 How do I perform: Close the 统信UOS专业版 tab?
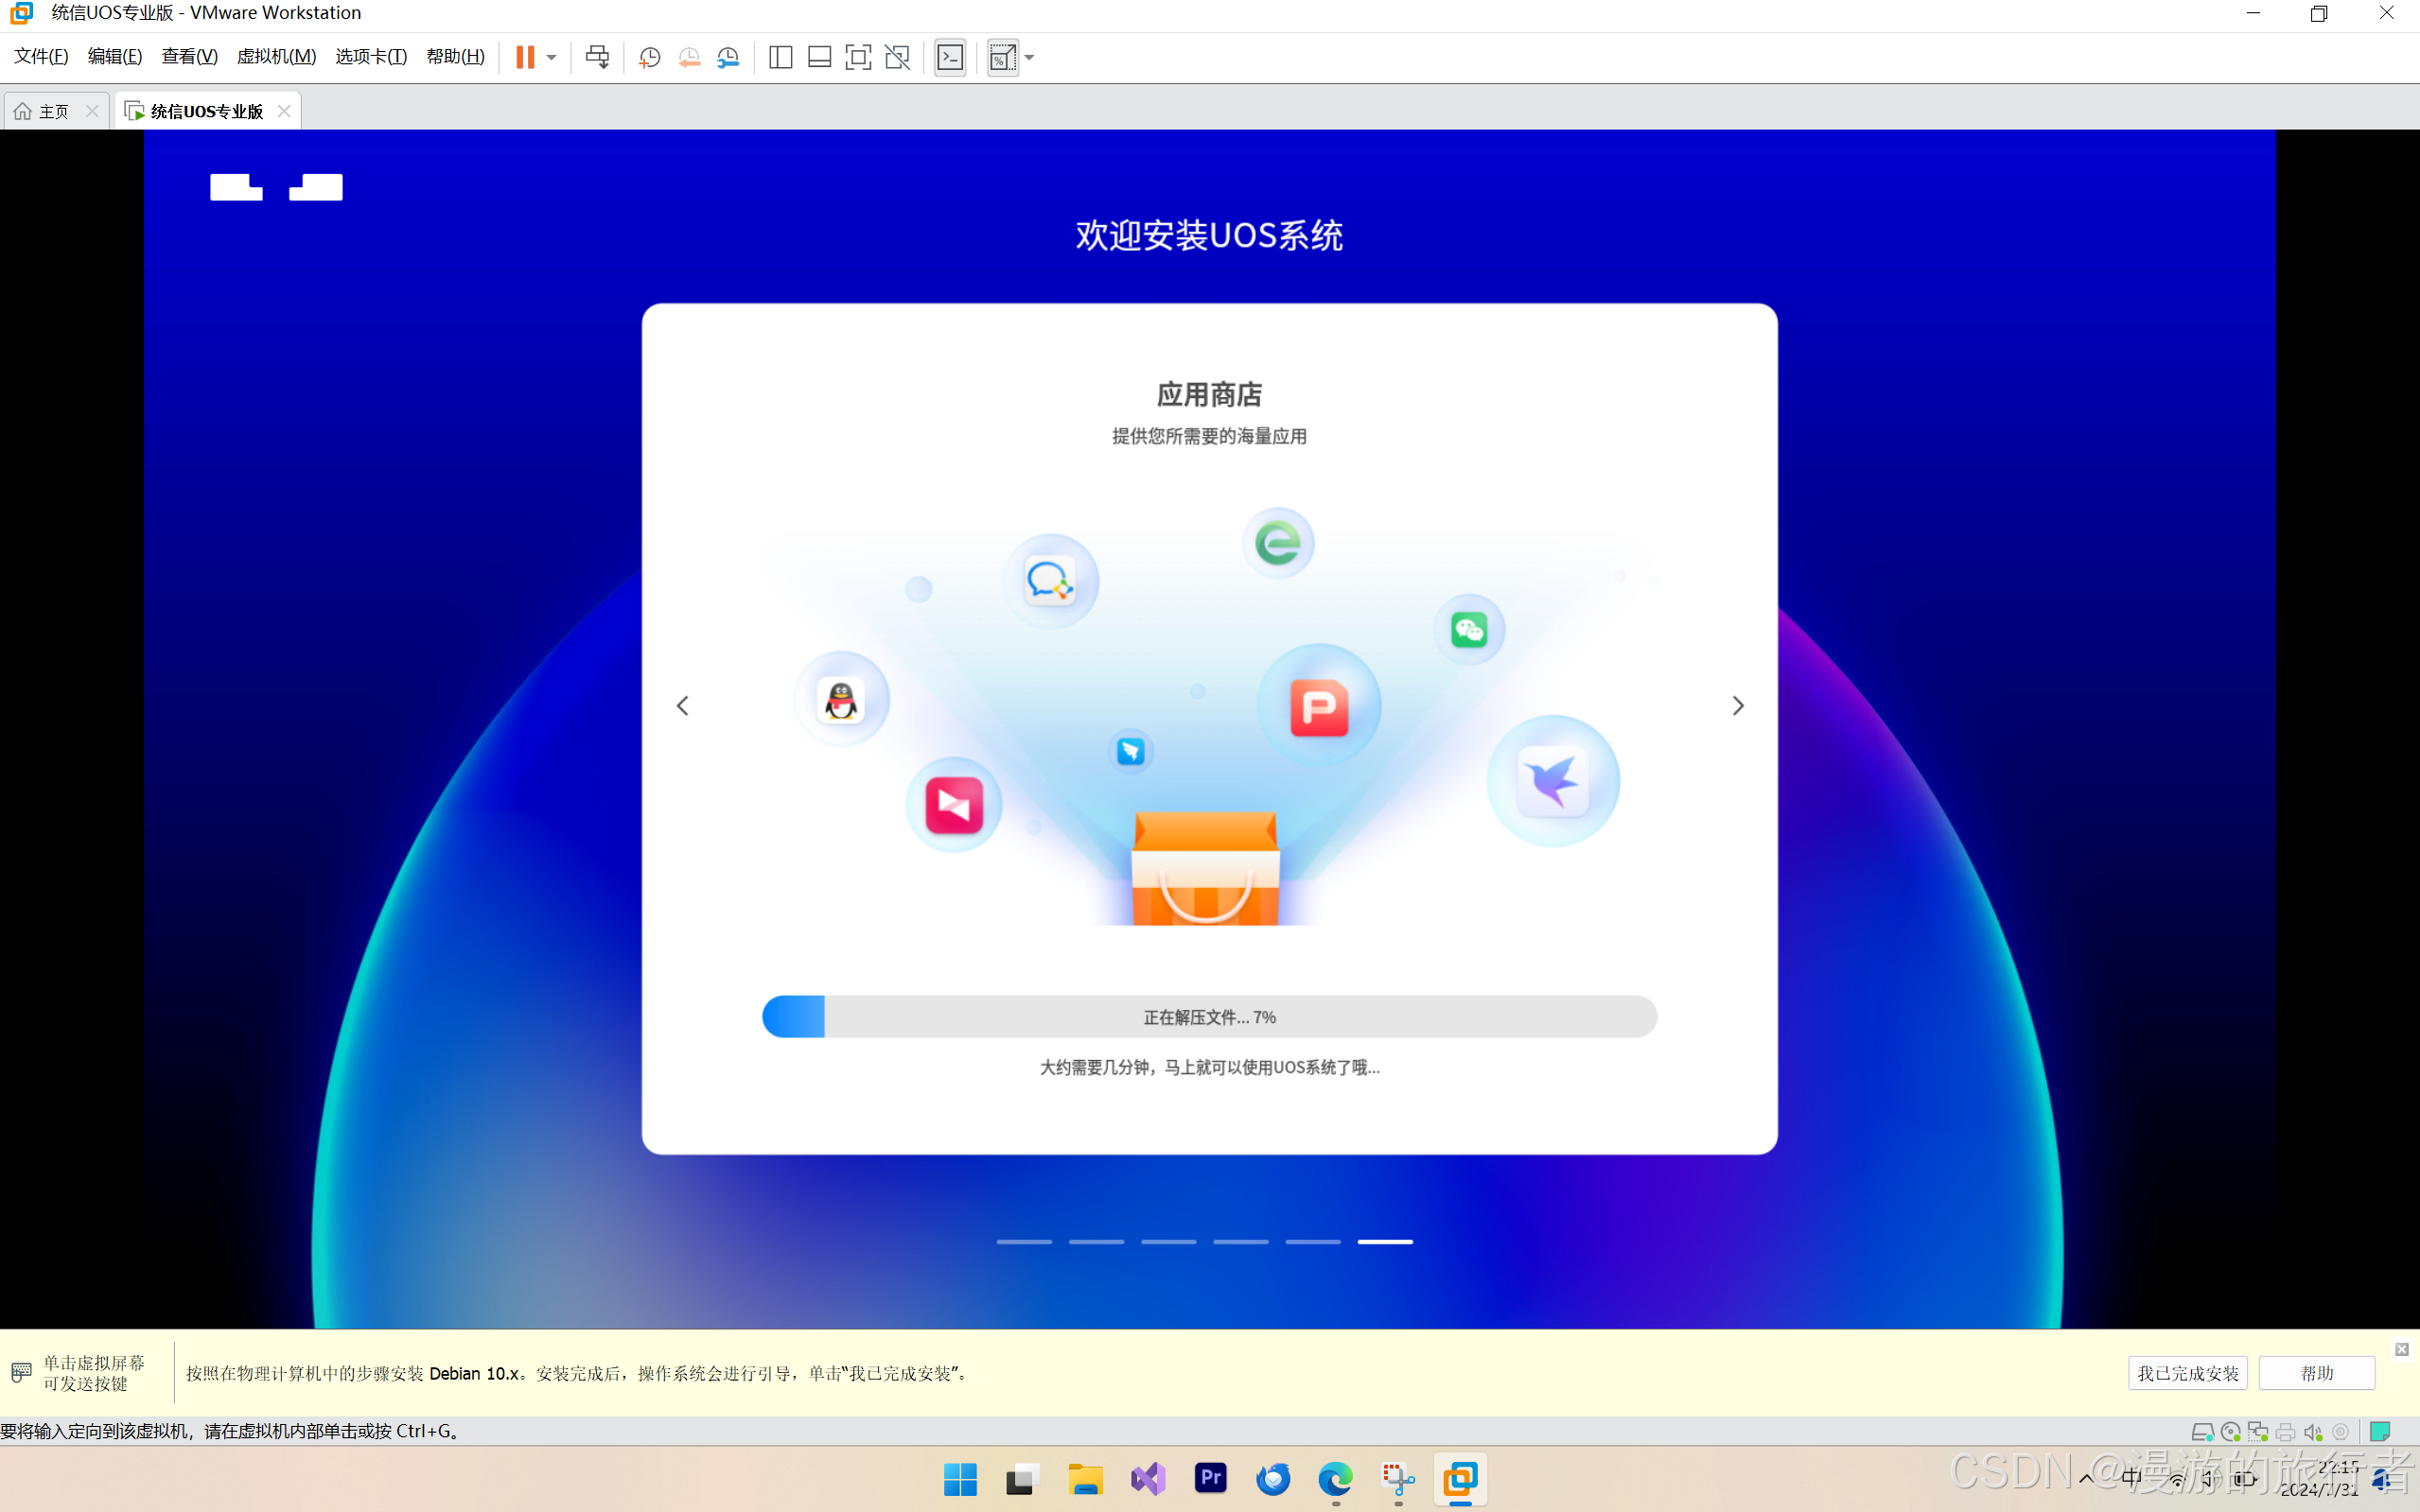tap(284, 111)
